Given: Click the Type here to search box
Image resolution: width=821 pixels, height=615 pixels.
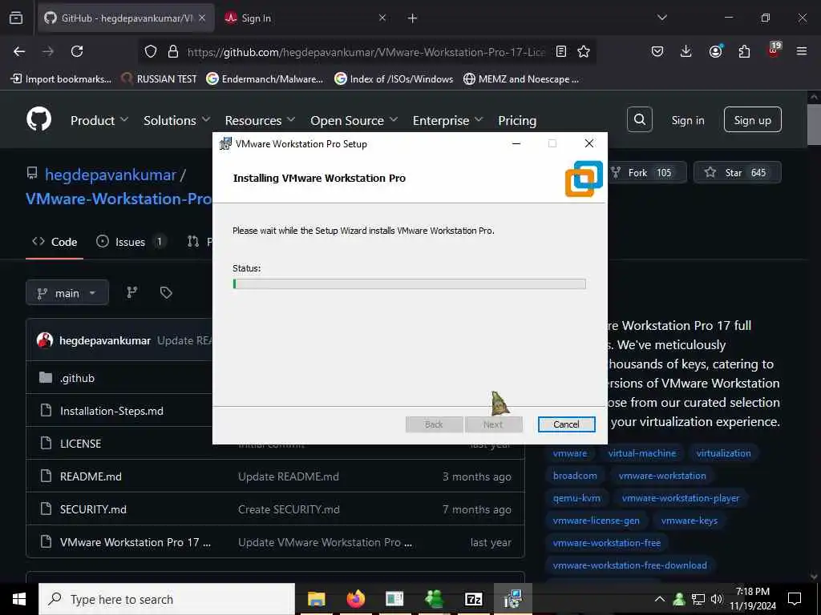Looking at the screenshot, I should pyautogui.click(x=167, y=599).
